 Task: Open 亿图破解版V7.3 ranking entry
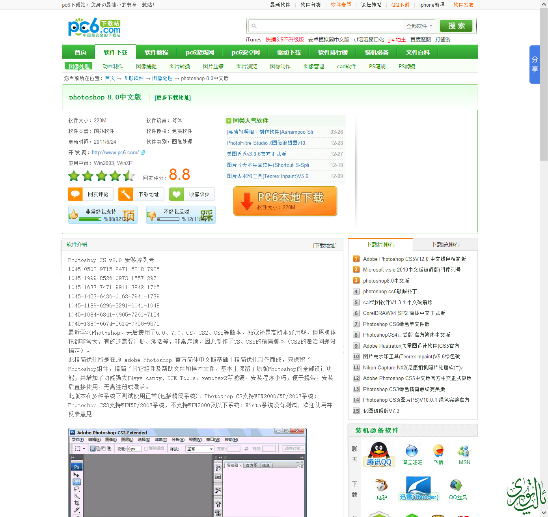(x=381, y=411)
